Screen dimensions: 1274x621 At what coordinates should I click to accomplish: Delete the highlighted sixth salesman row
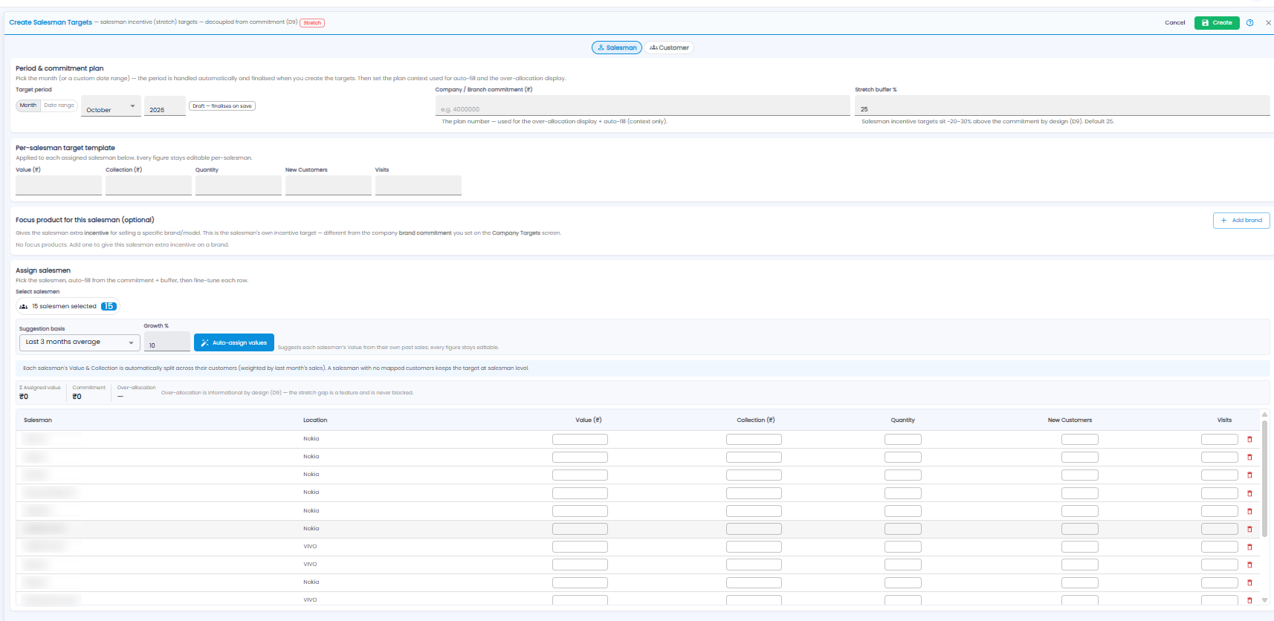click(1249, 529)
